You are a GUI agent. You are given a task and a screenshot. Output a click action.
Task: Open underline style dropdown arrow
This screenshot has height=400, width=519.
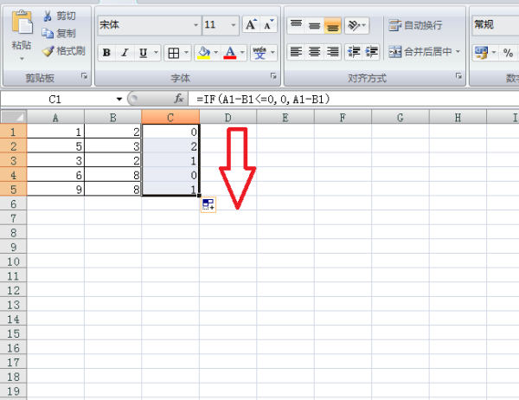tap(156, 52)
